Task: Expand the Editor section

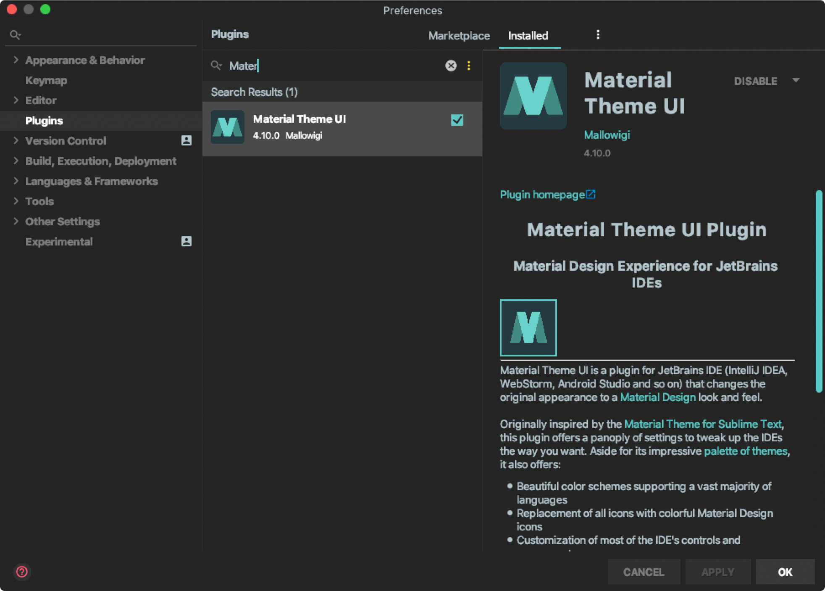Action: (16, 100)
